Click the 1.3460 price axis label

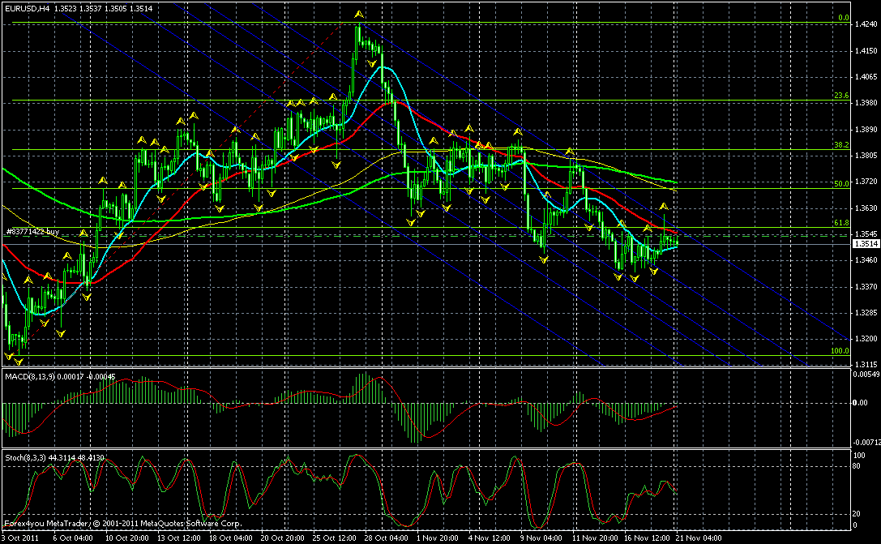pyautogui.click(x=866, y=260)
